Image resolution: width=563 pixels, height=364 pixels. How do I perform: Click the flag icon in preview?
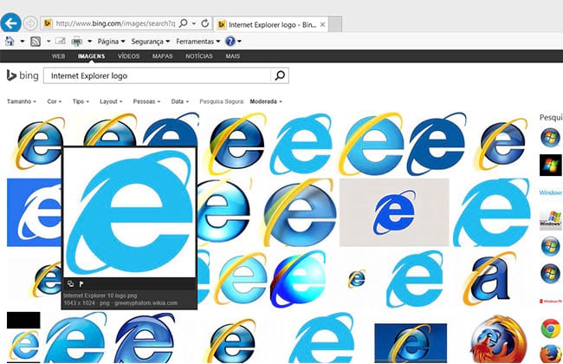coord(81,283)
